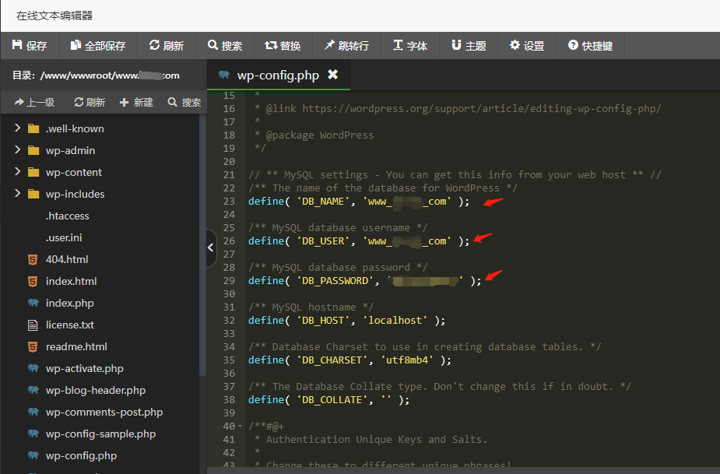720x474 pixels.
Task: Click the wp-activate.php PHP elephant icon
Action: [33, 368]
